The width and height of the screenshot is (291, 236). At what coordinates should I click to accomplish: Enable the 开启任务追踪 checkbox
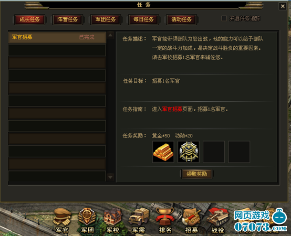tap(224, 18)
